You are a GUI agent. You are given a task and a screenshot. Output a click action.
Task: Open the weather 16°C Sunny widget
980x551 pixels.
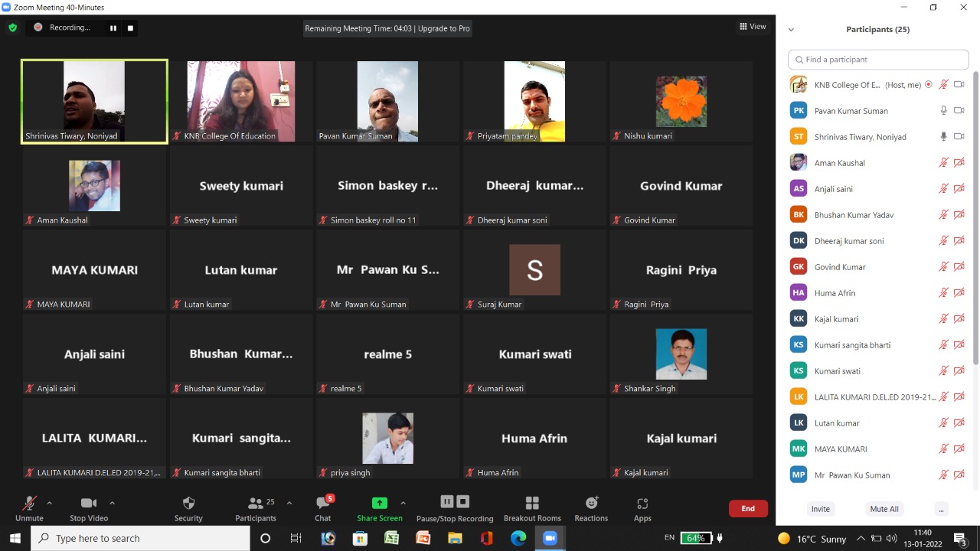click(812, 539)
